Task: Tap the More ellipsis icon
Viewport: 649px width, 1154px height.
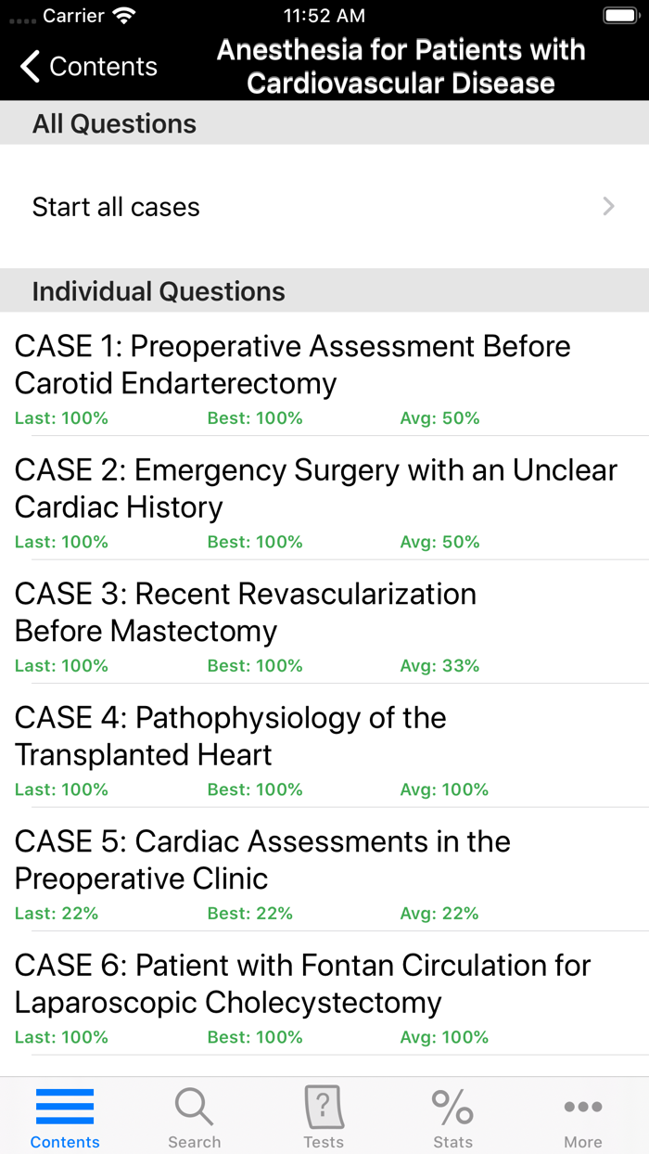Action: [582, 1106]
